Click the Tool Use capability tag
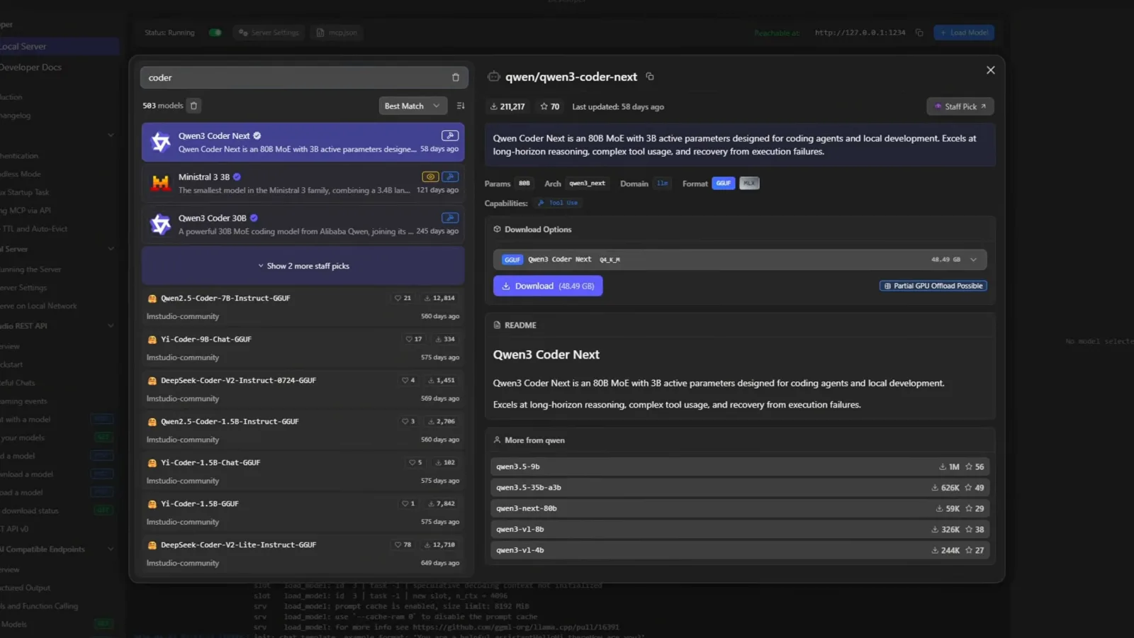The width and height of the screenshot is (1134, 638). 558,203
